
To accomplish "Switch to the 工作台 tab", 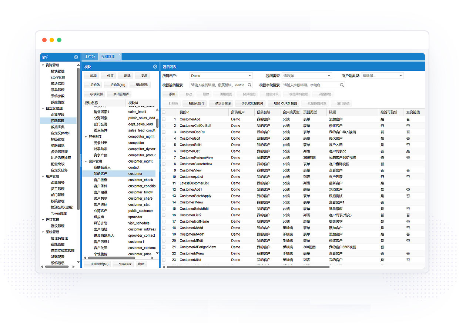I will coord(90,57).
